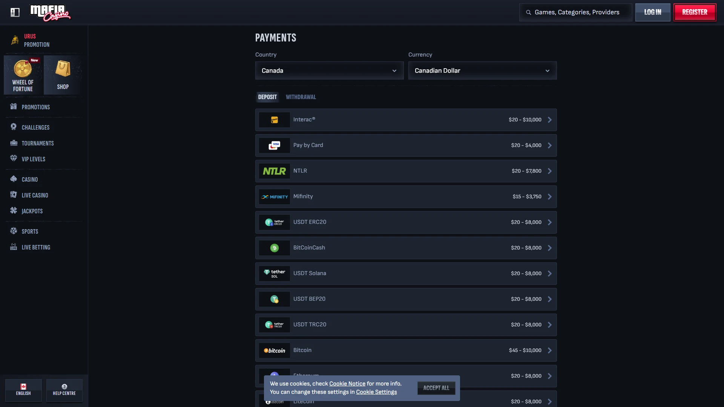Expand the Pay by Card row chevron

(x=550, y=145)
